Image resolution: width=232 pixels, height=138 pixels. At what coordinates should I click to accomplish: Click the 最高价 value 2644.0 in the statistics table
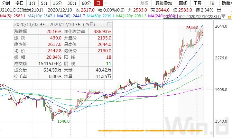104,44
